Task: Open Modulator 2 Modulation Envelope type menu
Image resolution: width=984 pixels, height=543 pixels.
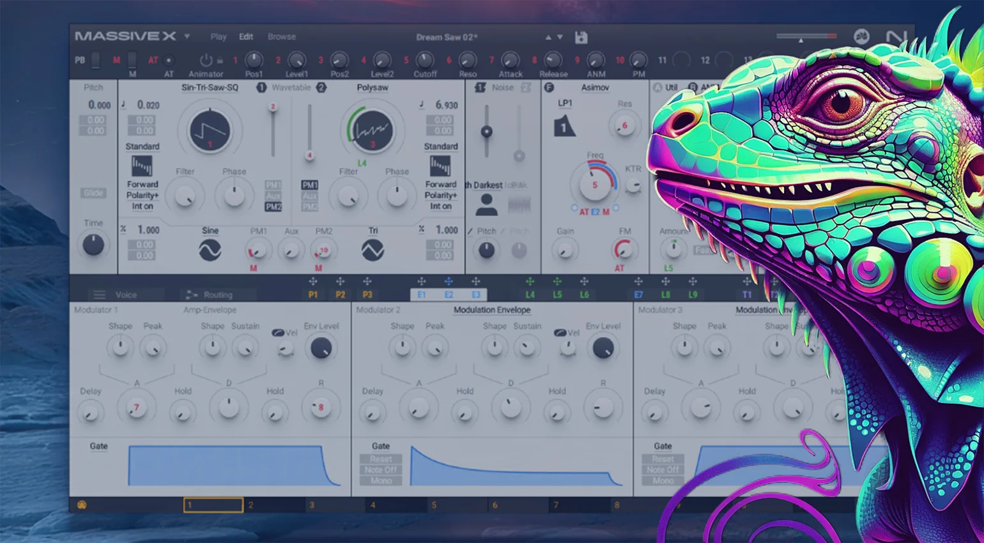Action: point(492,310)
